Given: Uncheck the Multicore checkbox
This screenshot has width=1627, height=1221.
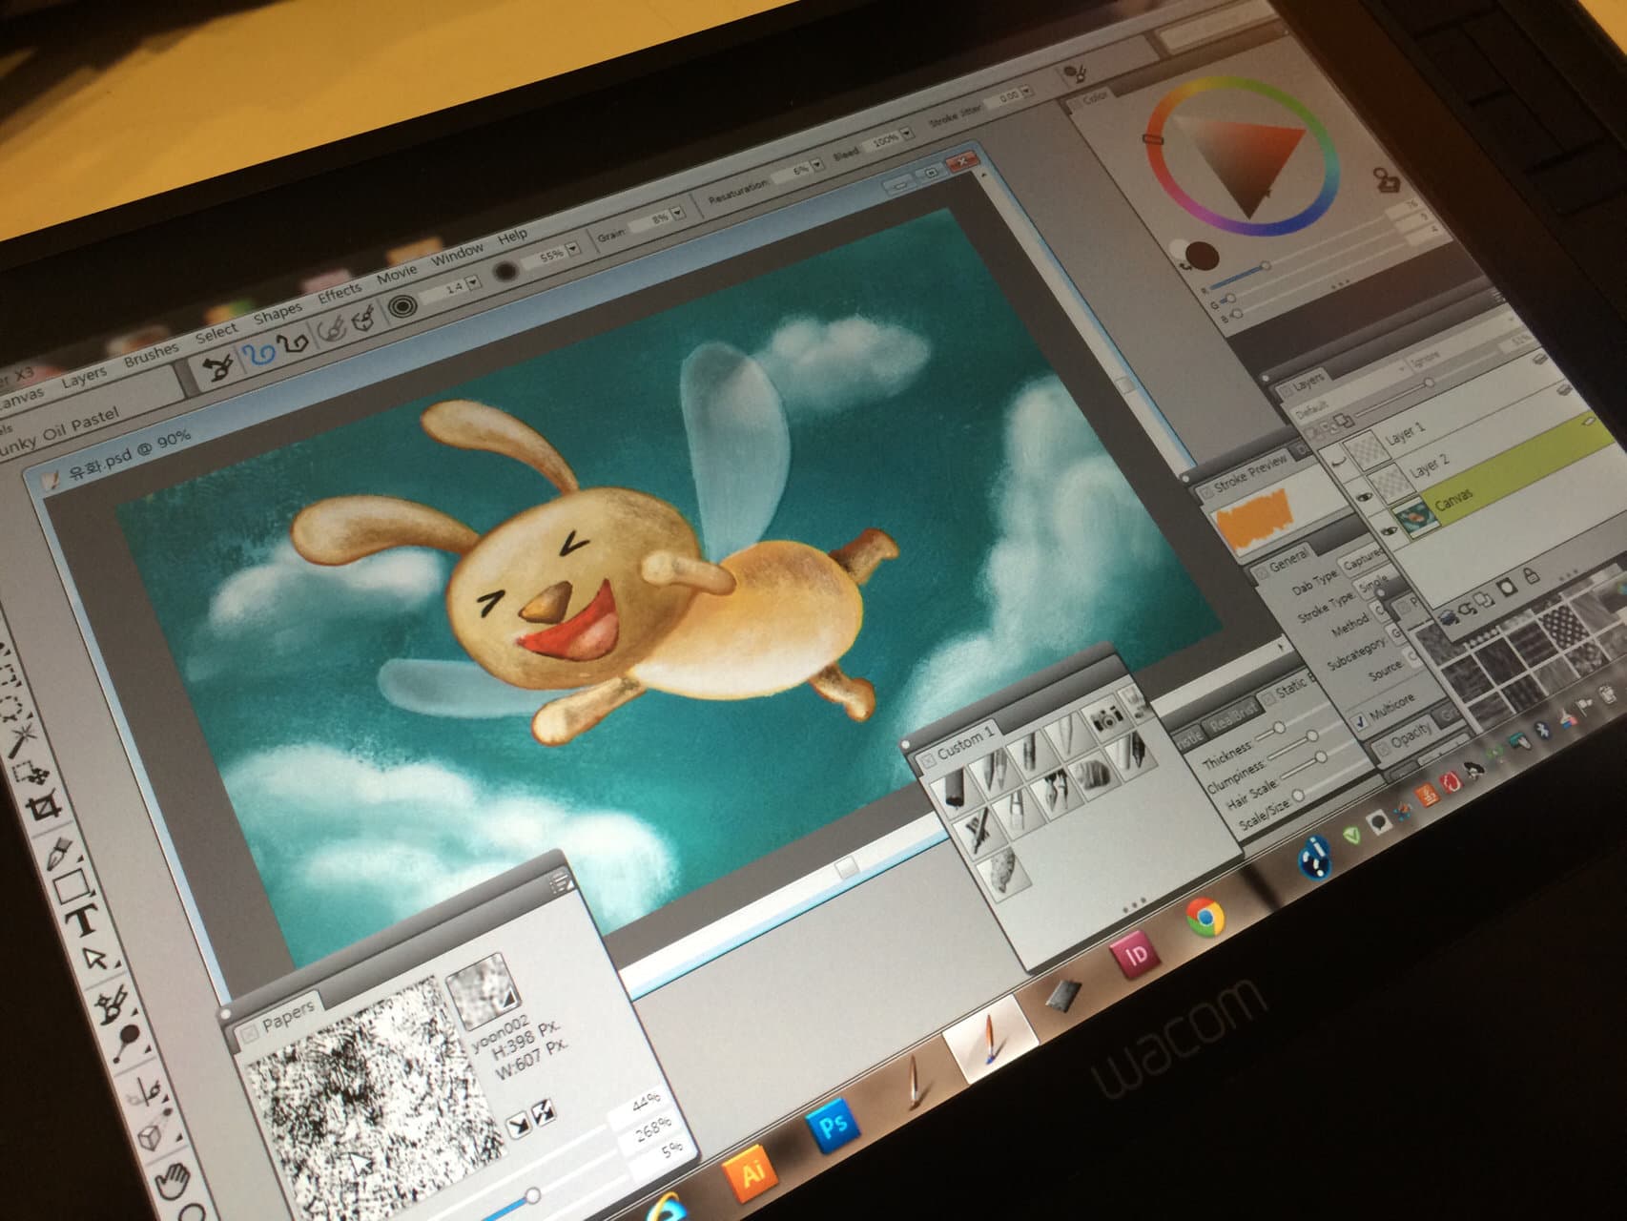Looking at the screenshot, I should pyautogui.click(x=1362, y=722).
